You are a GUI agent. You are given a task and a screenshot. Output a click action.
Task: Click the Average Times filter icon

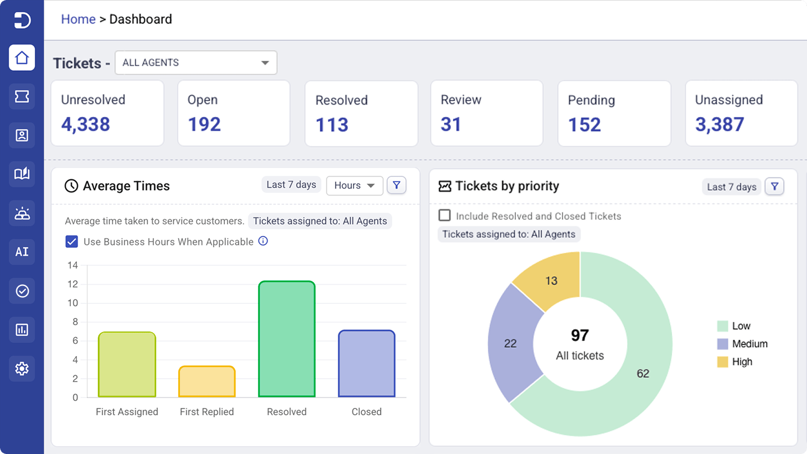click(x=397, y=185)
